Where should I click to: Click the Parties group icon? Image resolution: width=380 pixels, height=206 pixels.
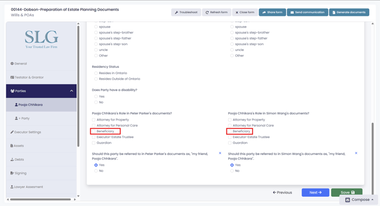coord(12,91)
